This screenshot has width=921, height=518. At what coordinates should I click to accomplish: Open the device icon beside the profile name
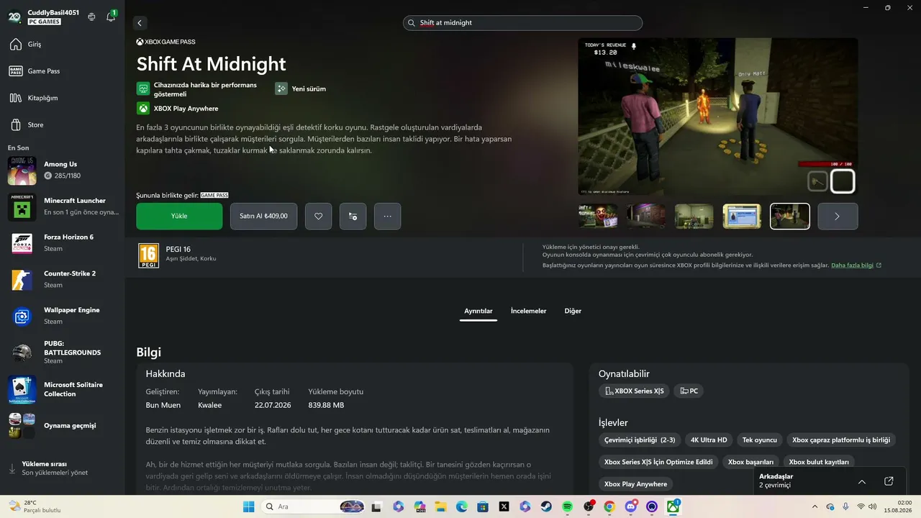pos(91,17)
